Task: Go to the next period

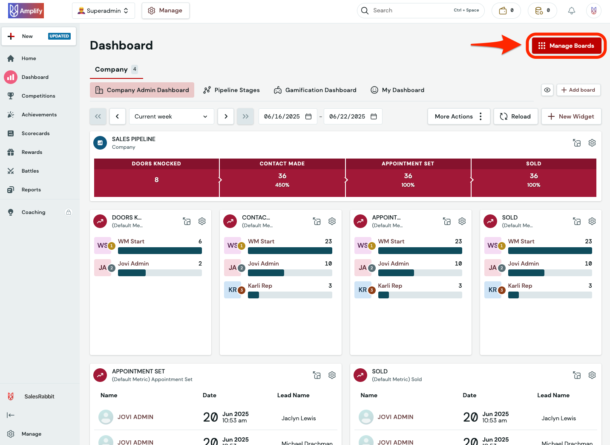Action: click(x=226, y=116)
